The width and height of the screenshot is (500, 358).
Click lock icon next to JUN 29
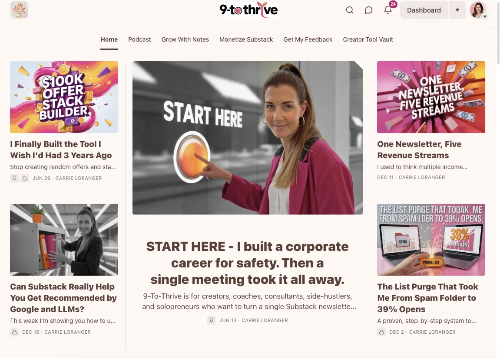coord(25,178)
